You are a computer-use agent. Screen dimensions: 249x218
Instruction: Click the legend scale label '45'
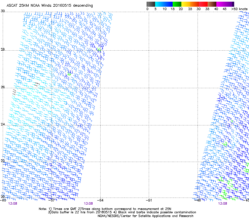click(x=224, y=9)
